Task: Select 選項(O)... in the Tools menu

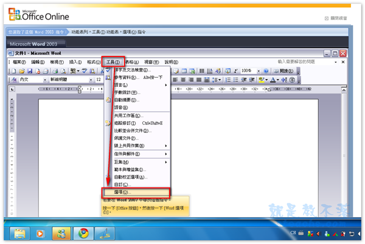Action: [x=136, y=192]
